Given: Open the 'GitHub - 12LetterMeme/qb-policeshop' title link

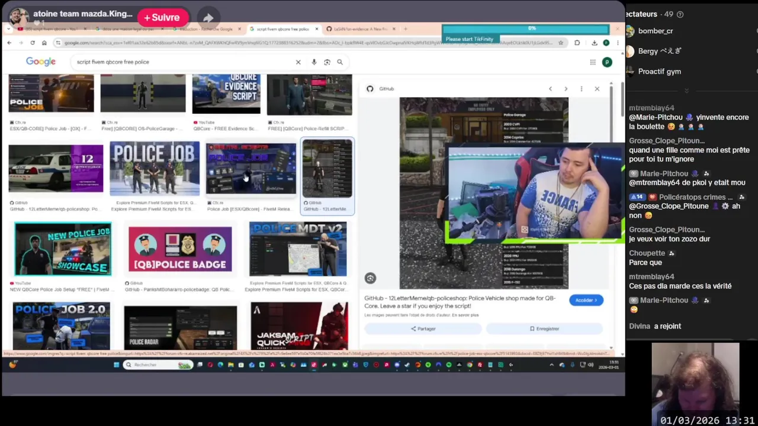Looking at the screenshot, I should 460,302.
